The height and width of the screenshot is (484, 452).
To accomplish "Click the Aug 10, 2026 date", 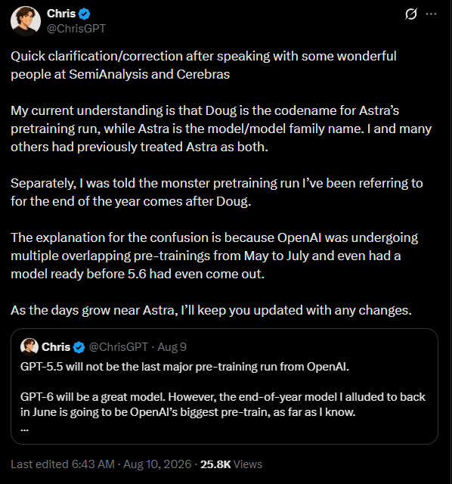I will point(157,464).
